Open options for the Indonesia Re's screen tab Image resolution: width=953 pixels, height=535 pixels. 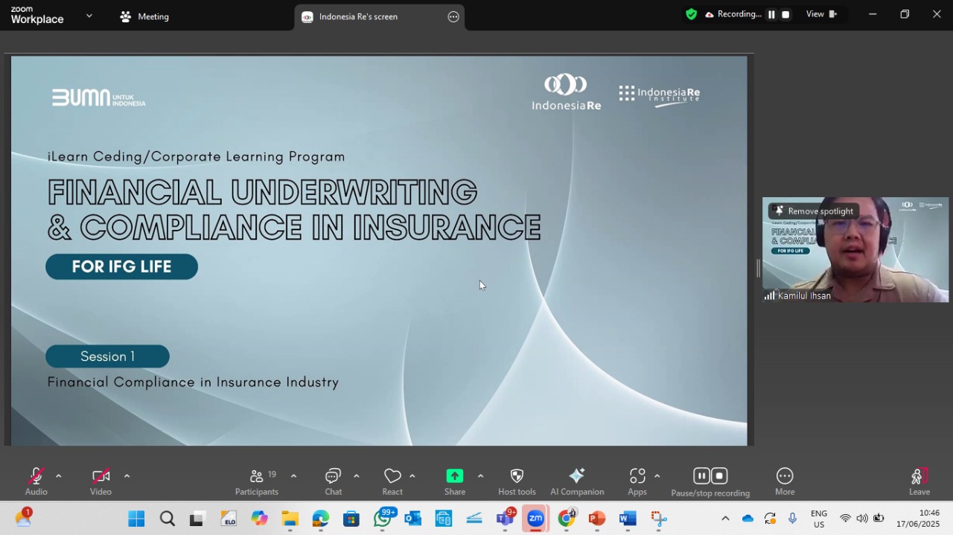[453, 16]
